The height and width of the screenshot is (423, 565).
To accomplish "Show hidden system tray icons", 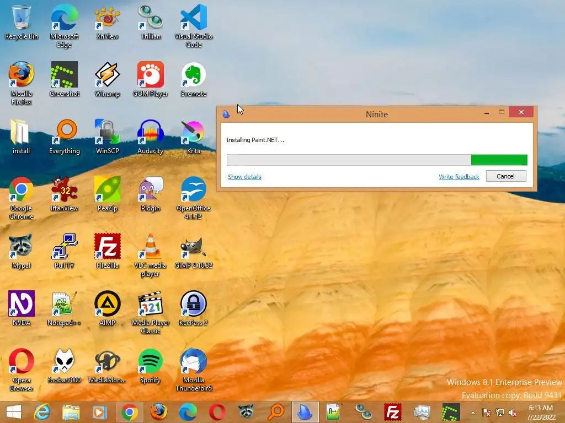I will tap(473, 413).
